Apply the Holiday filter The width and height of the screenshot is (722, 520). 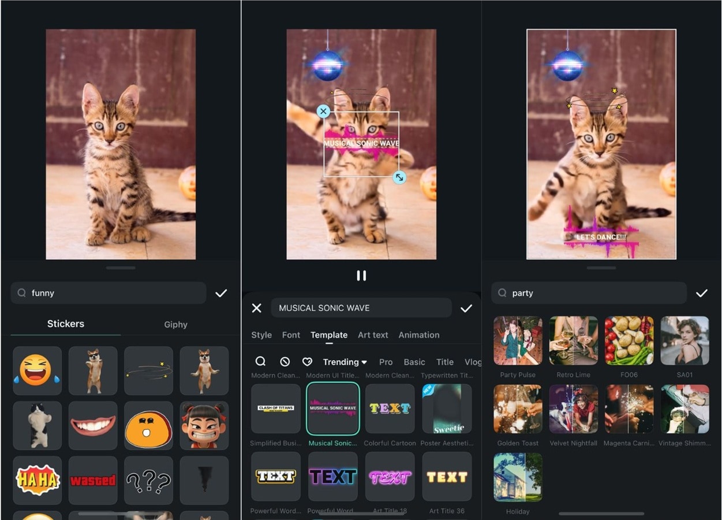518,477
